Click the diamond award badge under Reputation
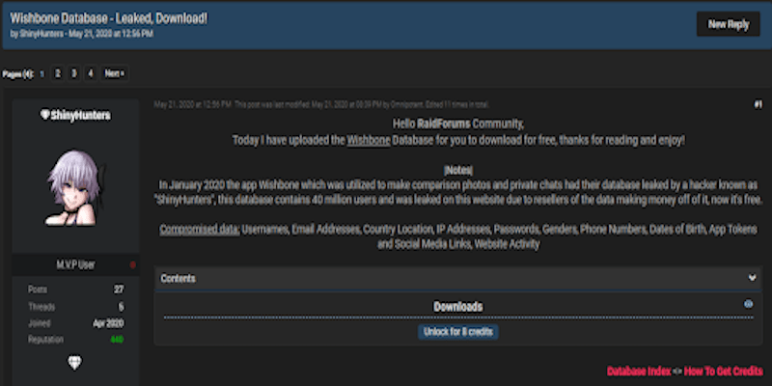 [75, 363]
